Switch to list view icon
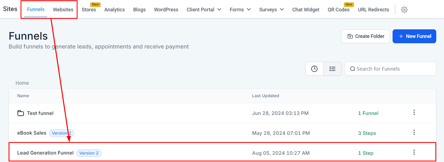Image resolution: width=444 pixels, height=162 pixels. click(x=332, y=69)
